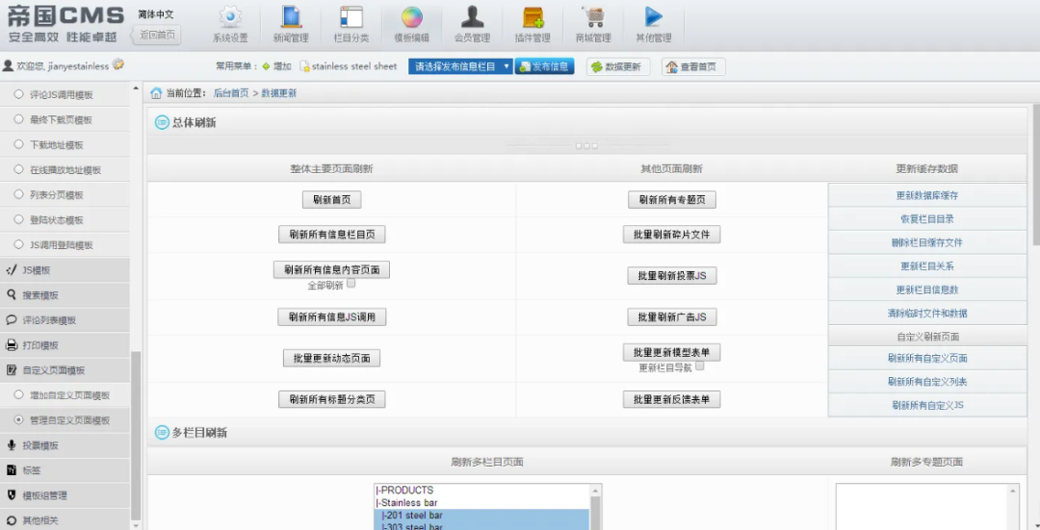This screenshot has width=1040, height=530.
Task: Click 刷新所有信息栏目页 button
Action: pos(331,235)
